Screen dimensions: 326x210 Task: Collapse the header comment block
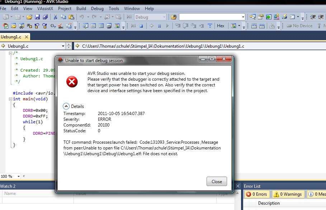point(10,53)
